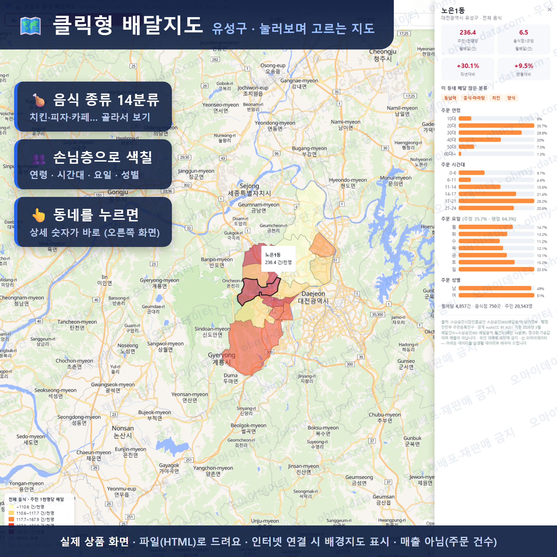The image size is (557, 557).
Task: Select the 중식·마라탕 category tag
Action: pos(474,98)
